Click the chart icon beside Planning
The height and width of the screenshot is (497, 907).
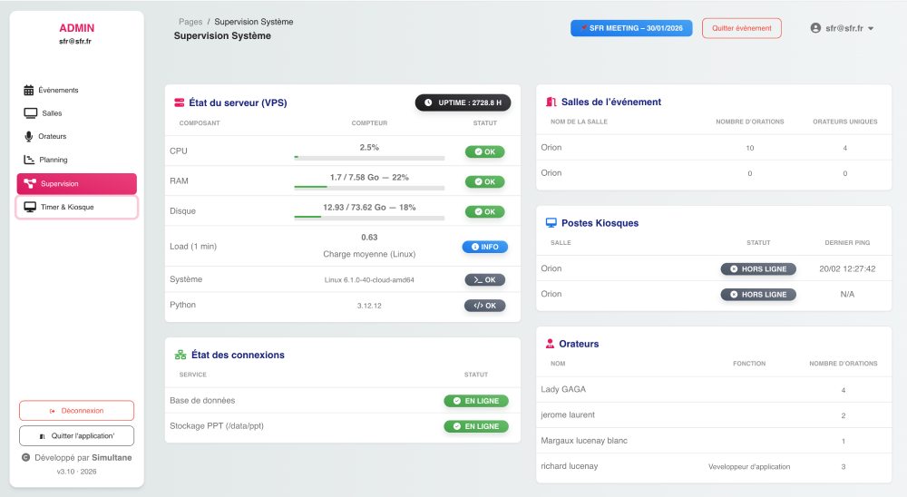coord(29,160)
